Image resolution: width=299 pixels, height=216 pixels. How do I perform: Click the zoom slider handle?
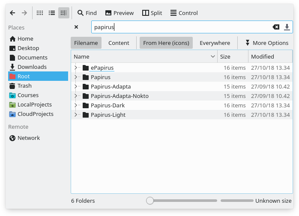(150, 201)
